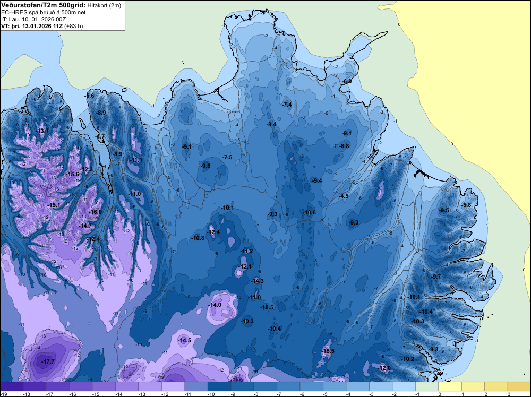
Task: Click legend swatch between -6 and -5
Action: (x=312, y=386)
